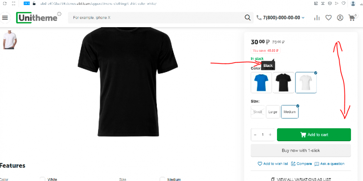Choose the blue t-shirt color swatch

261,83
